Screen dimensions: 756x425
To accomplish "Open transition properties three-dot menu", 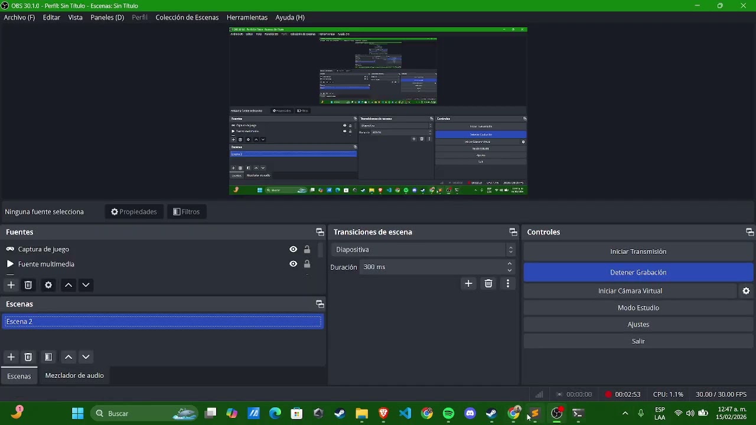I will (x=508, y=284).
